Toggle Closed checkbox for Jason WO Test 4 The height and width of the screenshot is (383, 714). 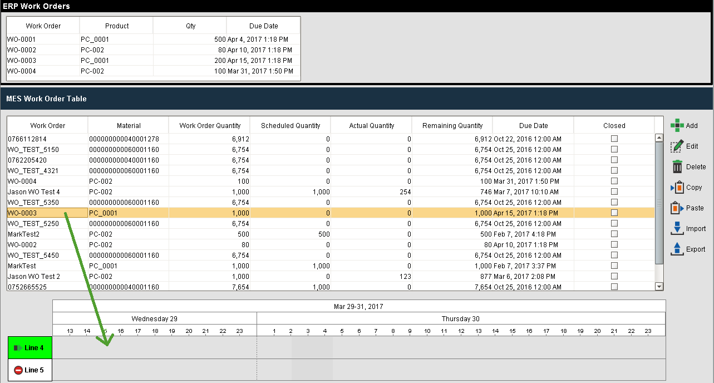[614, 191]
